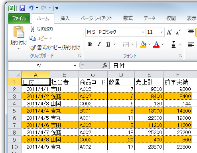The height and width of the screenshot is (153, 197).
Task: Switch to the 挿入 tab
Action: click(x=65, y=18)
